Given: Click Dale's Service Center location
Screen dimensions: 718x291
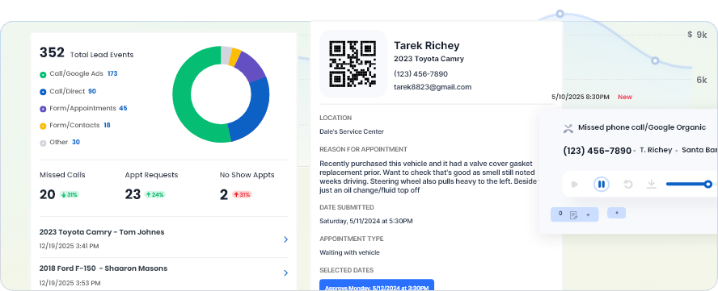Looking at the screenshot, I should click(x=352, y=131).
